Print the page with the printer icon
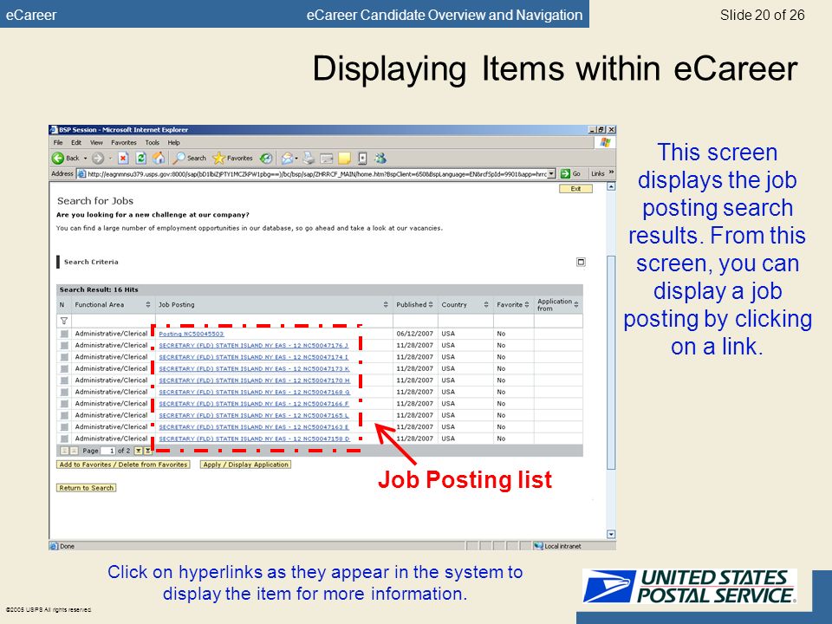 [x=309, y=158]
